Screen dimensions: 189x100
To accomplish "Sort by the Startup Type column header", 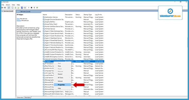I will tap(88, 14).
